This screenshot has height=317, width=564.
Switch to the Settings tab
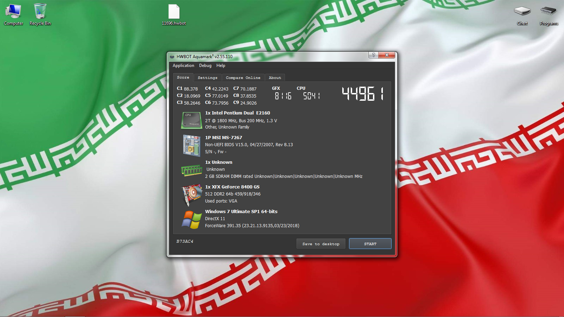click(208, 77)
